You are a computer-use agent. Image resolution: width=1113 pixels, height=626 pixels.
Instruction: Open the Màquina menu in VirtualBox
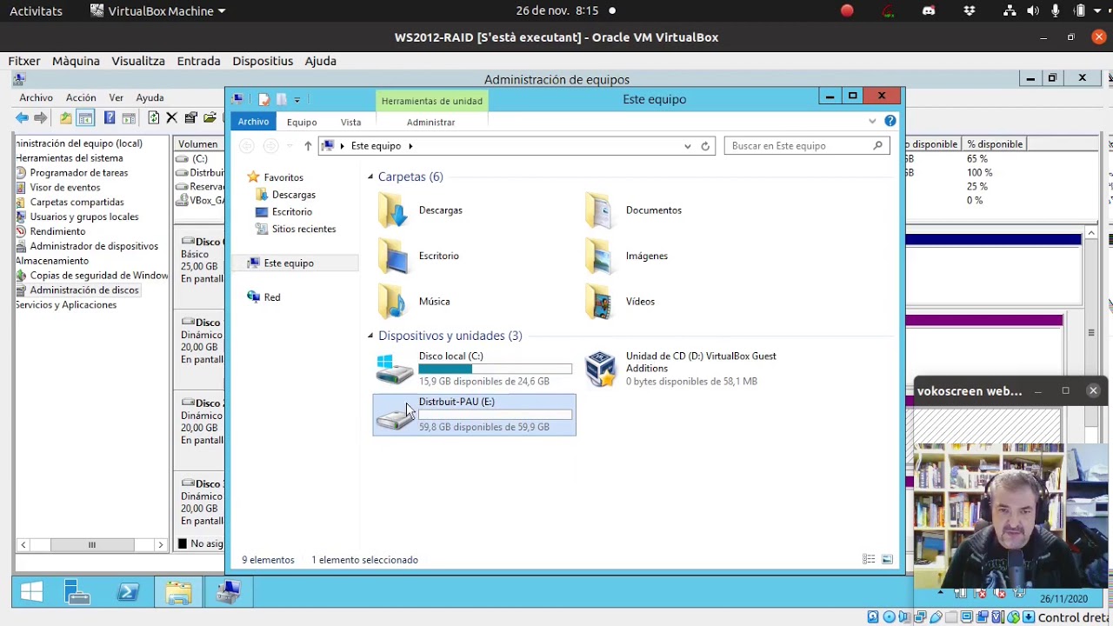[76, 61]
